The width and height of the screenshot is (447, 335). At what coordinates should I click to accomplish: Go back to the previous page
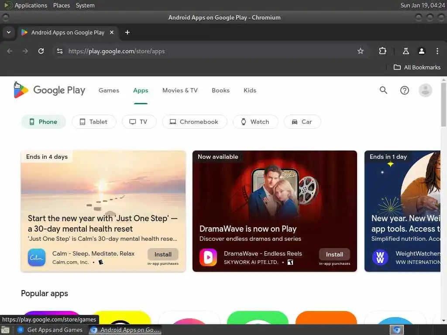point(10,51)
